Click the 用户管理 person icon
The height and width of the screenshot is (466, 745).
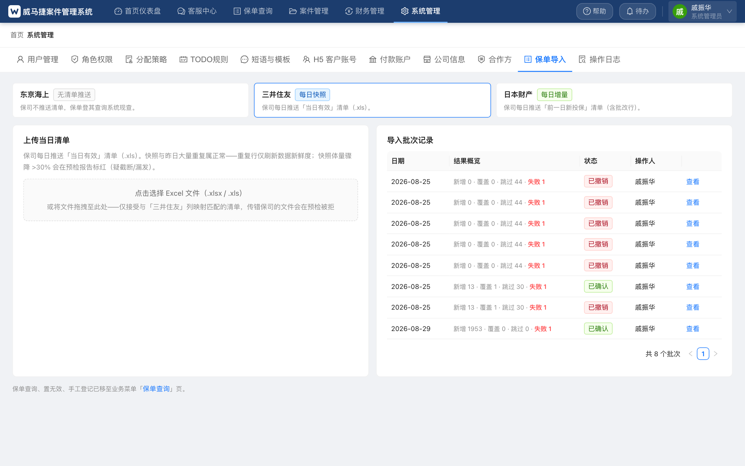pos(20,59)
